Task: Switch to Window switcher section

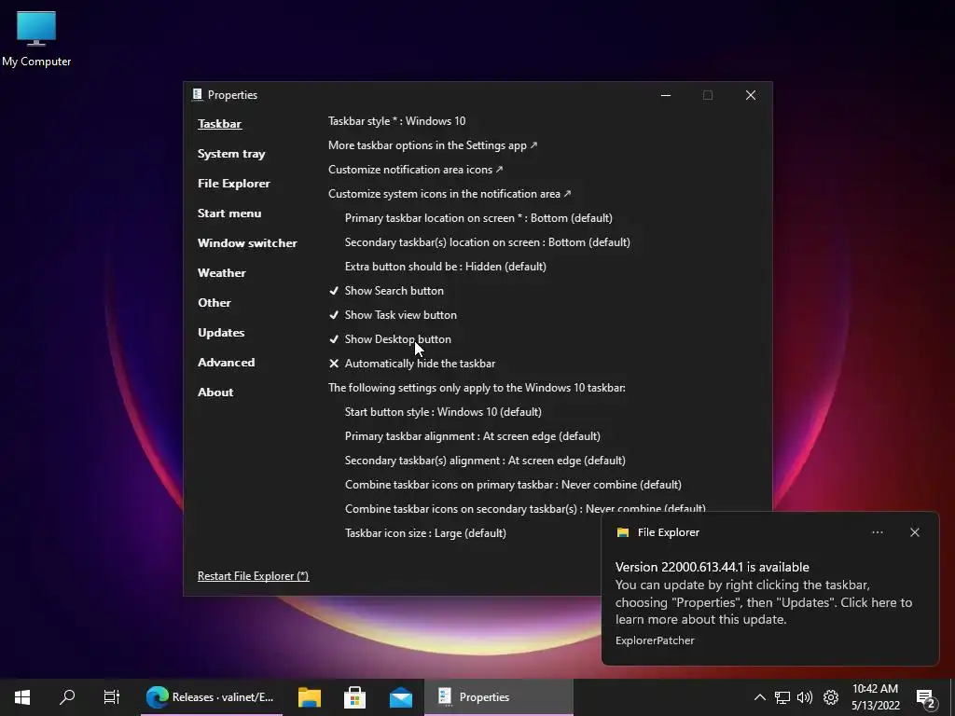Action: (x=247, y=243)
